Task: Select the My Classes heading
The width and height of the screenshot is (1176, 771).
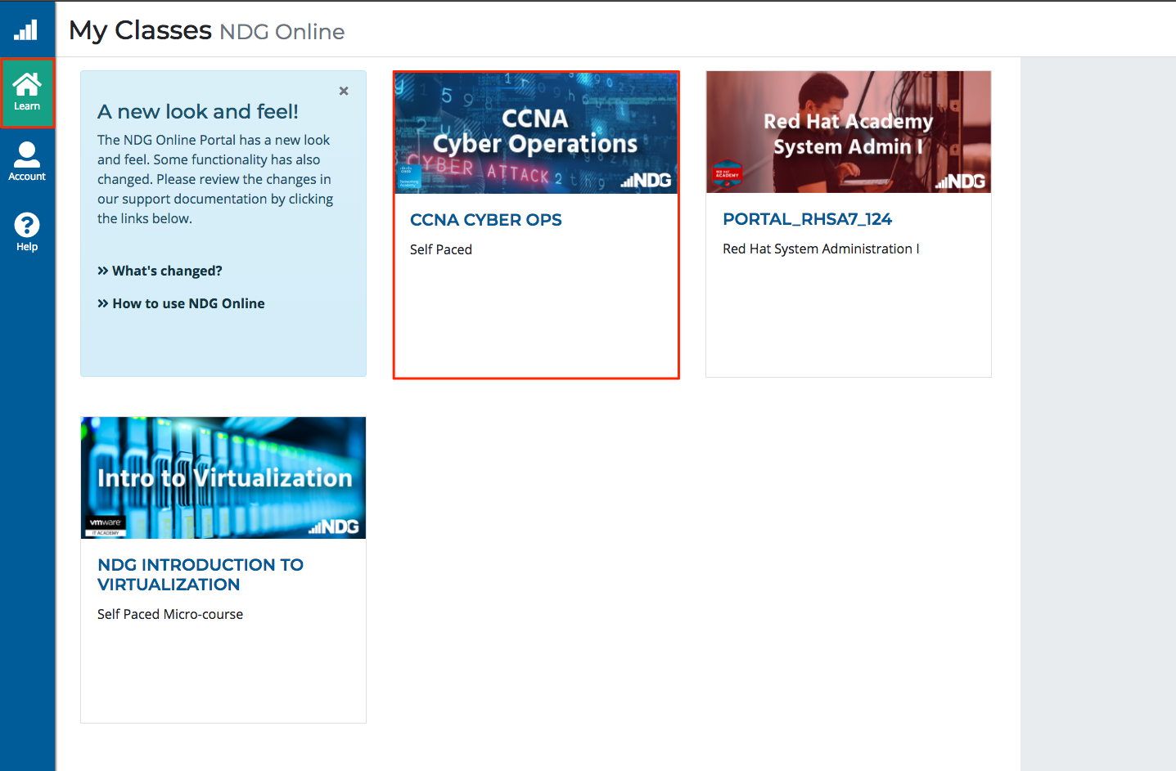Action: click(138, 29)
